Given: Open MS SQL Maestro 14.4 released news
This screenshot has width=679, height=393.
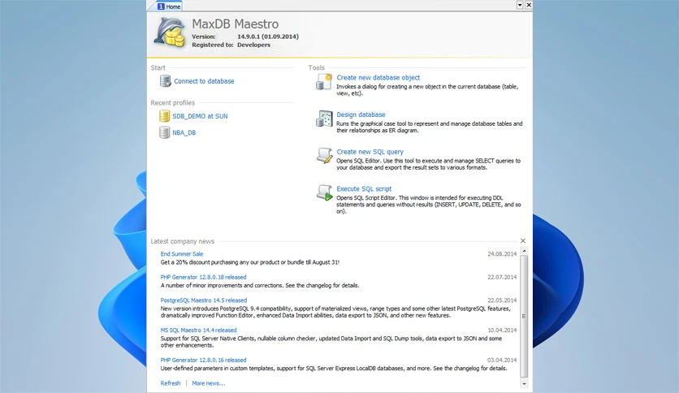Looking at the screenshot, I should pyautogui.click(x=198, y=330).
